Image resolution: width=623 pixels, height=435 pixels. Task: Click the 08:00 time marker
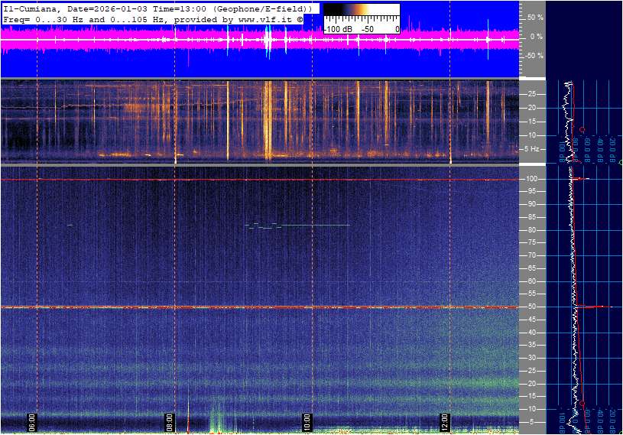tap(170, 421)
